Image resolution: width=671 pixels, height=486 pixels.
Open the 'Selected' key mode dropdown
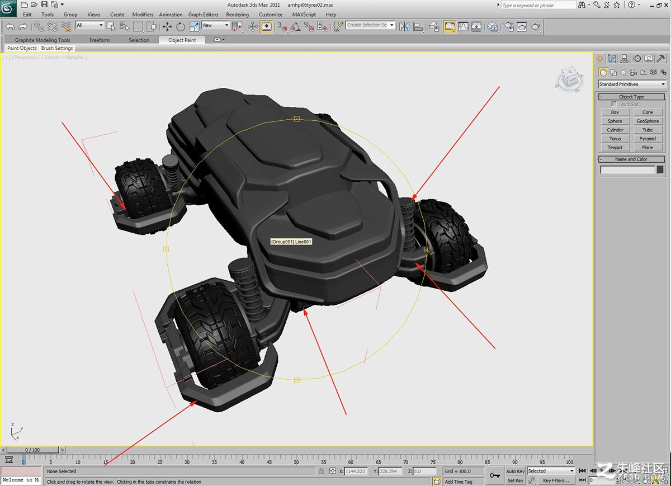(x=551, y=471)
